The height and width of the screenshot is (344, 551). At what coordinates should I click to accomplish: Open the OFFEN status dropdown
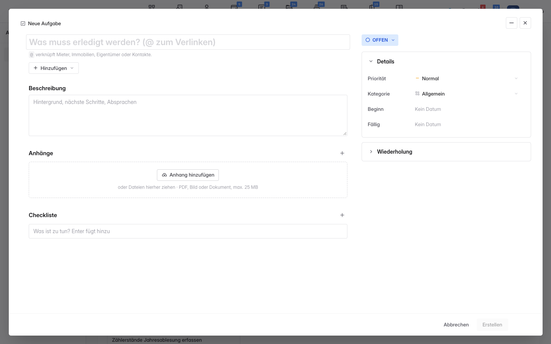point(380,40)
